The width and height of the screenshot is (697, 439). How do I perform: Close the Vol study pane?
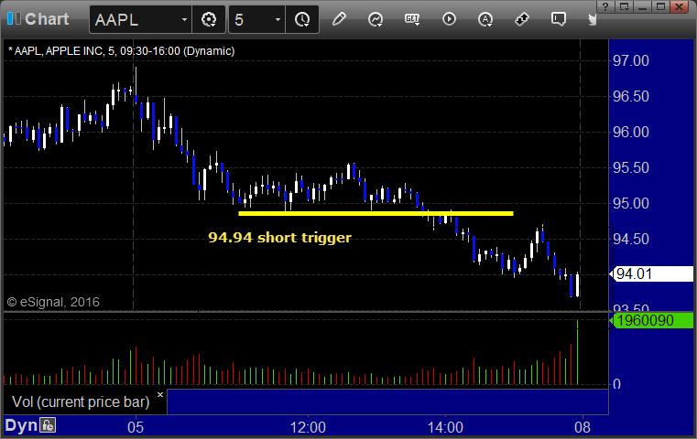(x=160, y=394)
